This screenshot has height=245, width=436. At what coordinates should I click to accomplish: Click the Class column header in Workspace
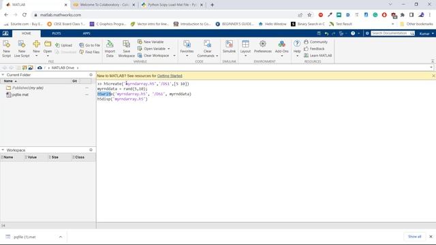click(x=80, y=157)
